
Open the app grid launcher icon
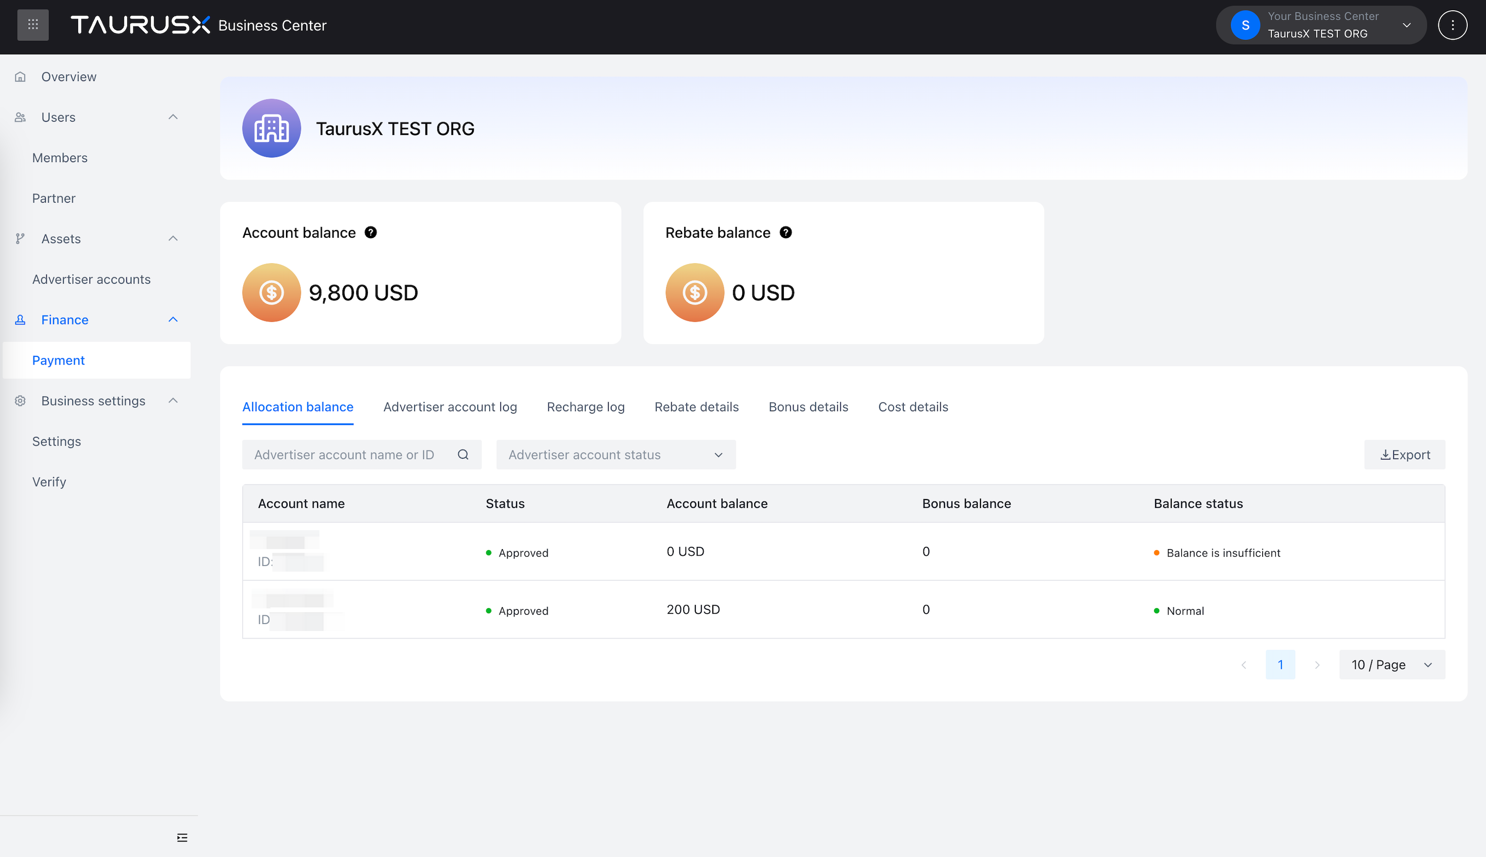pos(33,25)
